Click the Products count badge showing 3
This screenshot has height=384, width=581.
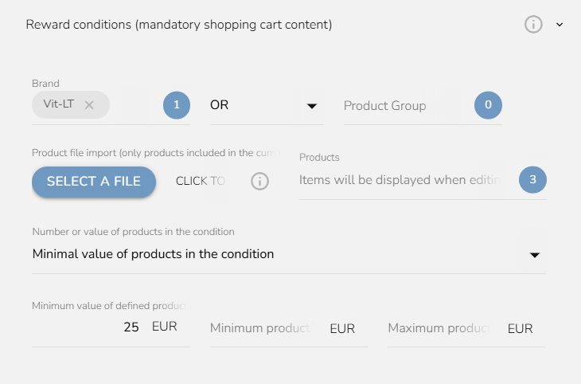(532, 180)
